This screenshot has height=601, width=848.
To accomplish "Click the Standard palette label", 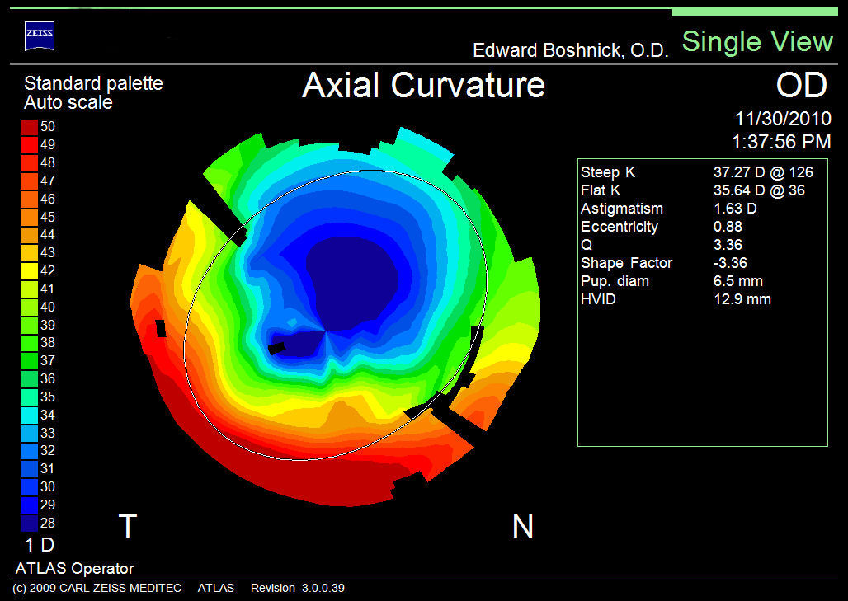I will pyautogui.click(x=93, y=83).
